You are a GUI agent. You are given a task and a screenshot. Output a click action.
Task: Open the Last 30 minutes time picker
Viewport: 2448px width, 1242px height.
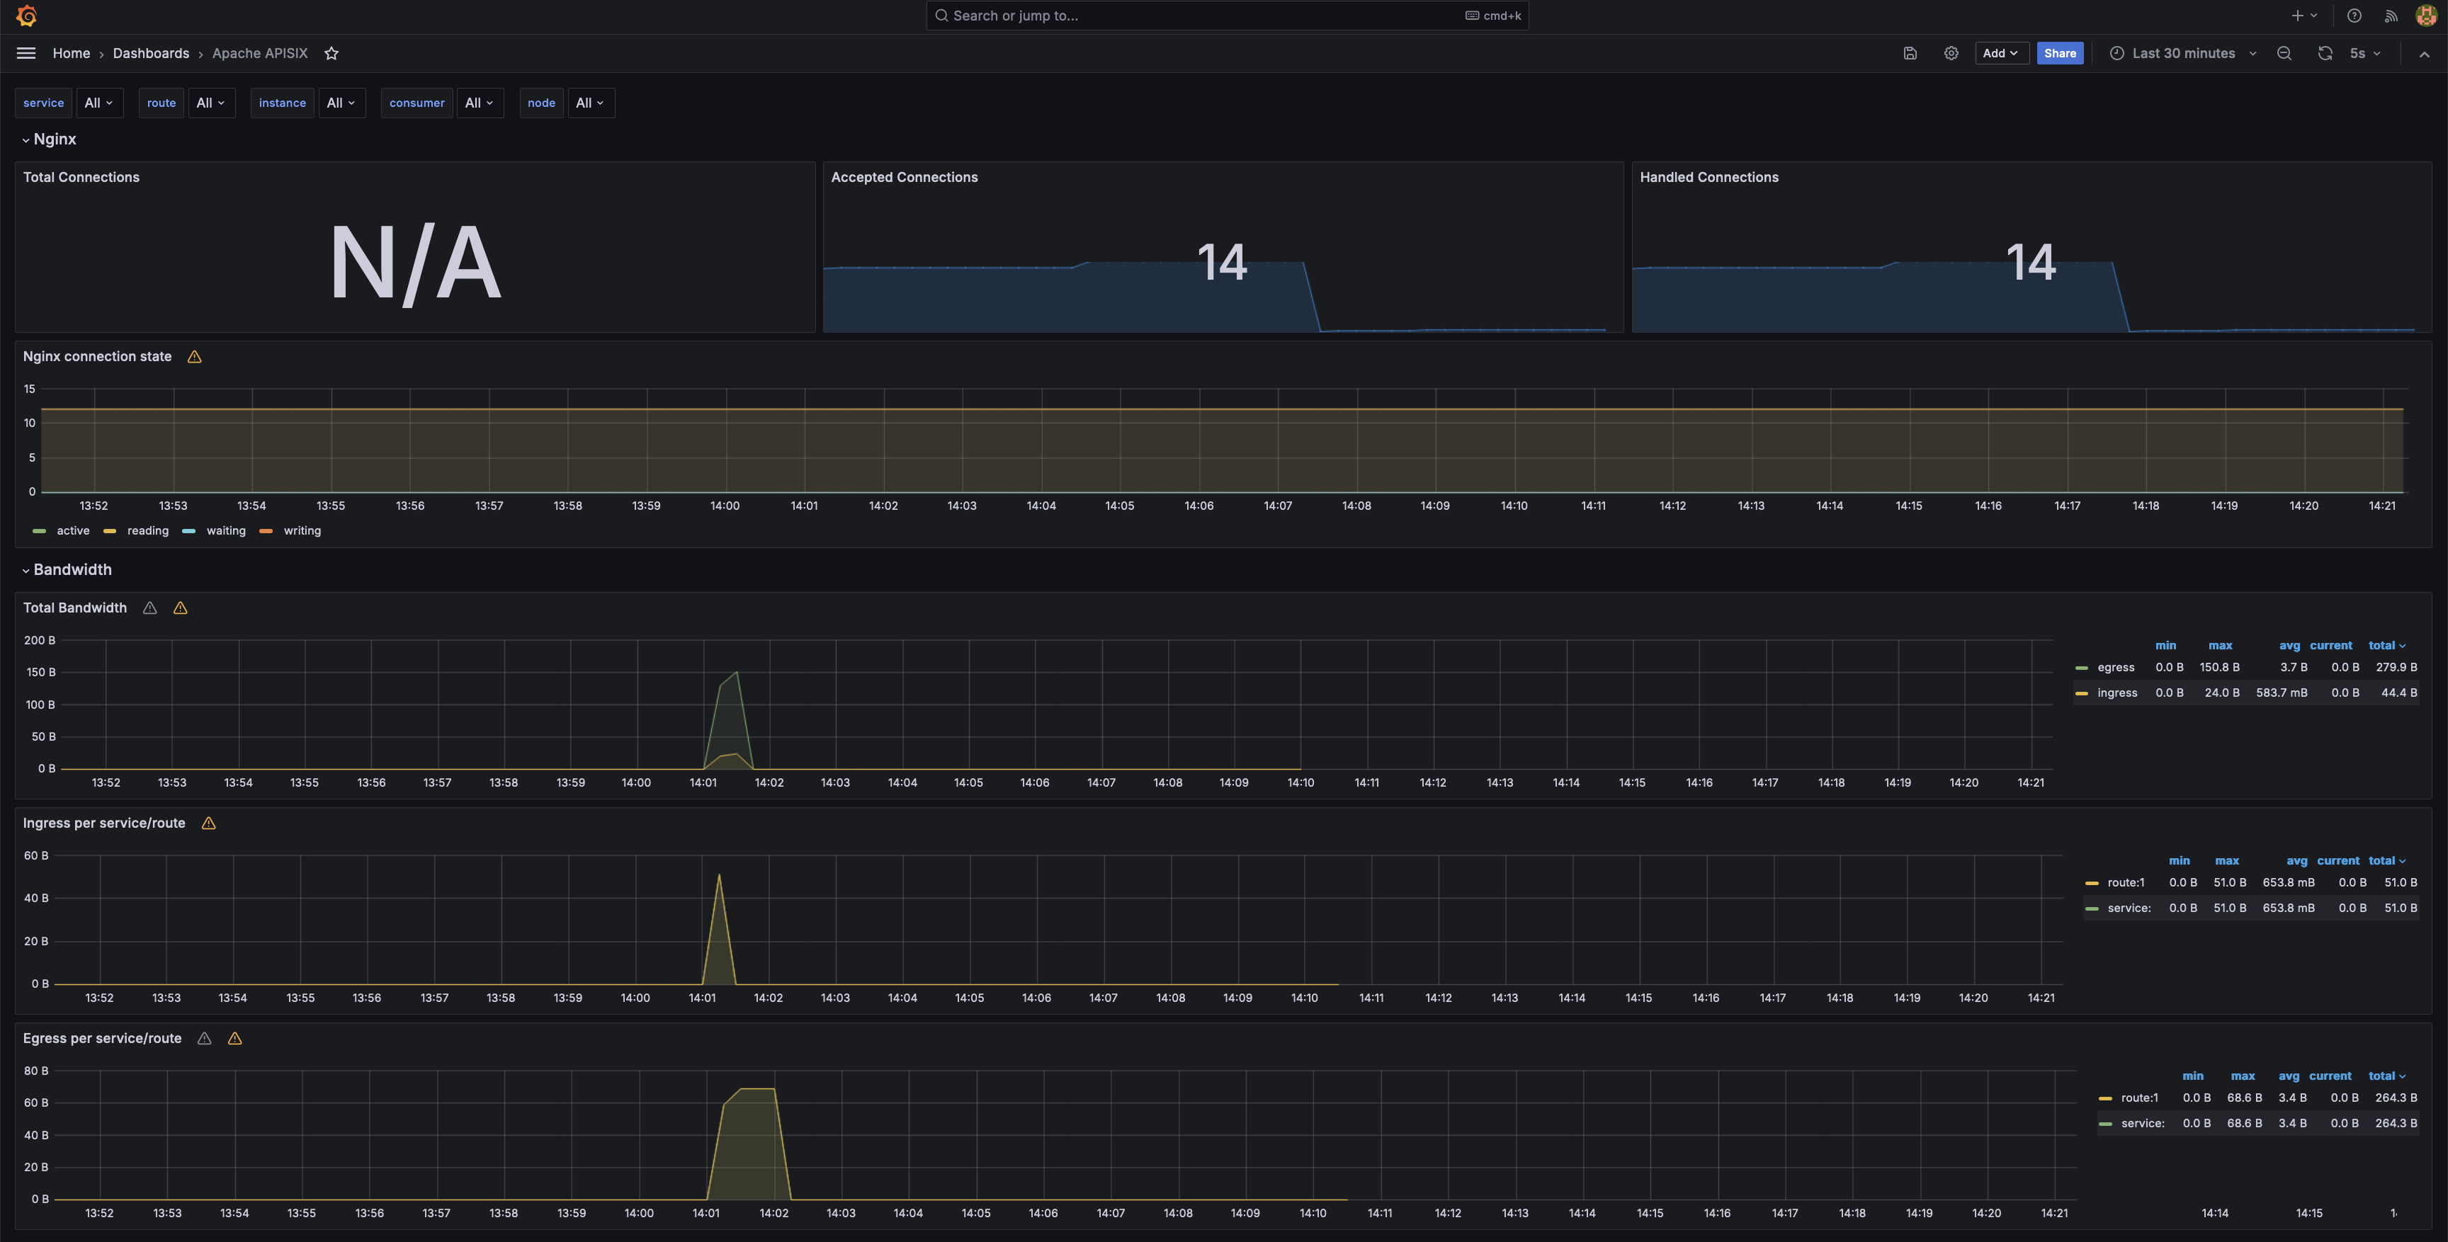(2183, 53)
